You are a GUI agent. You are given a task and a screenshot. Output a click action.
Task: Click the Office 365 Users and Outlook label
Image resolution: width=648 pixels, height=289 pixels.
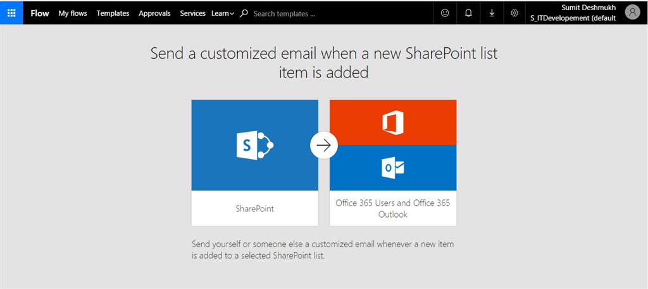pos(392,208)
